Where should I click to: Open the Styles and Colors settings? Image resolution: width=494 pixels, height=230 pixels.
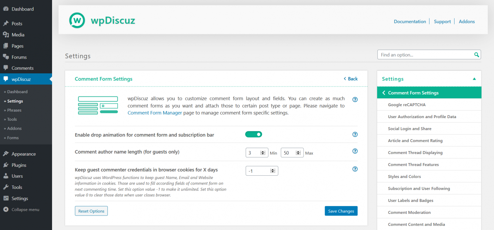point(404,176)
